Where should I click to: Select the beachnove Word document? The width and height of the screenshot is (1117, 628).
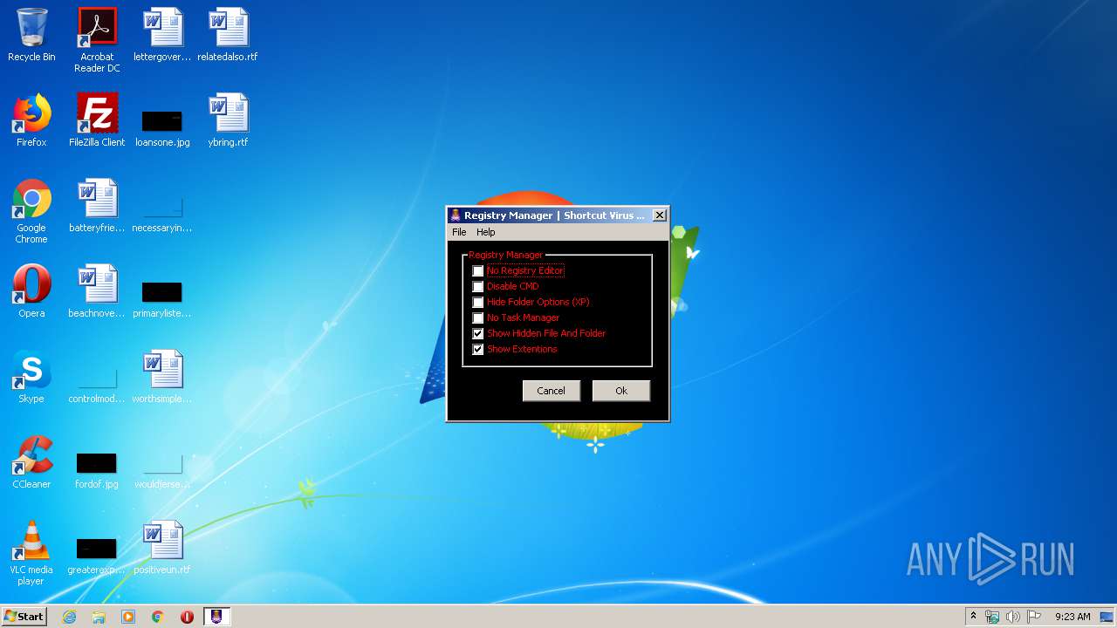click(x=97, y=291)
